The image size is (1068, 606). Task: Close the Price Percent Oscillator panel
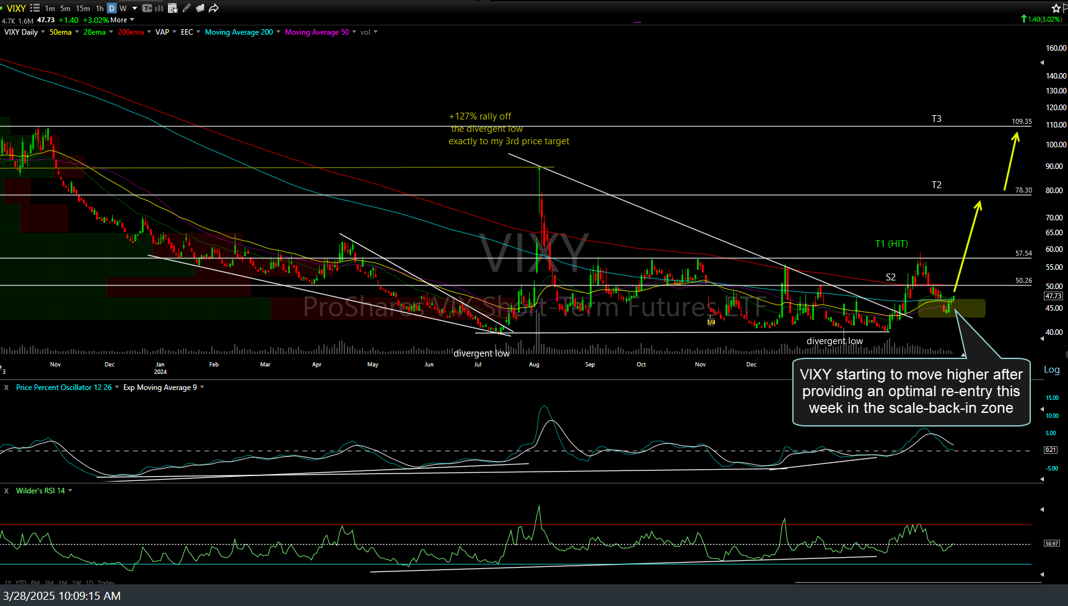(x=6, y=387)
